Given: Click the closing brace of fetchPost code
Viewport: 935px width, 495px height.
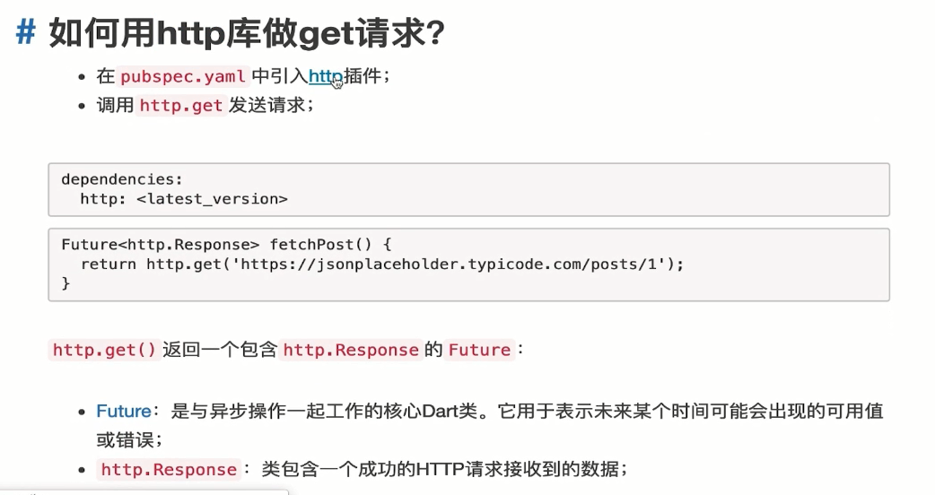Looking at the screenshot, I should coord(66,283).
